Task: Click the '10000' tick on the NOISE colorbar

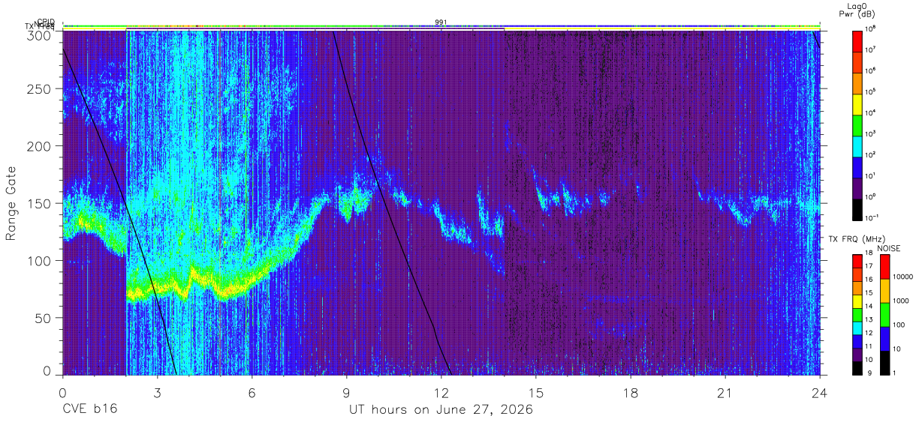Action: pyautogui.click(x=902, y=277)
